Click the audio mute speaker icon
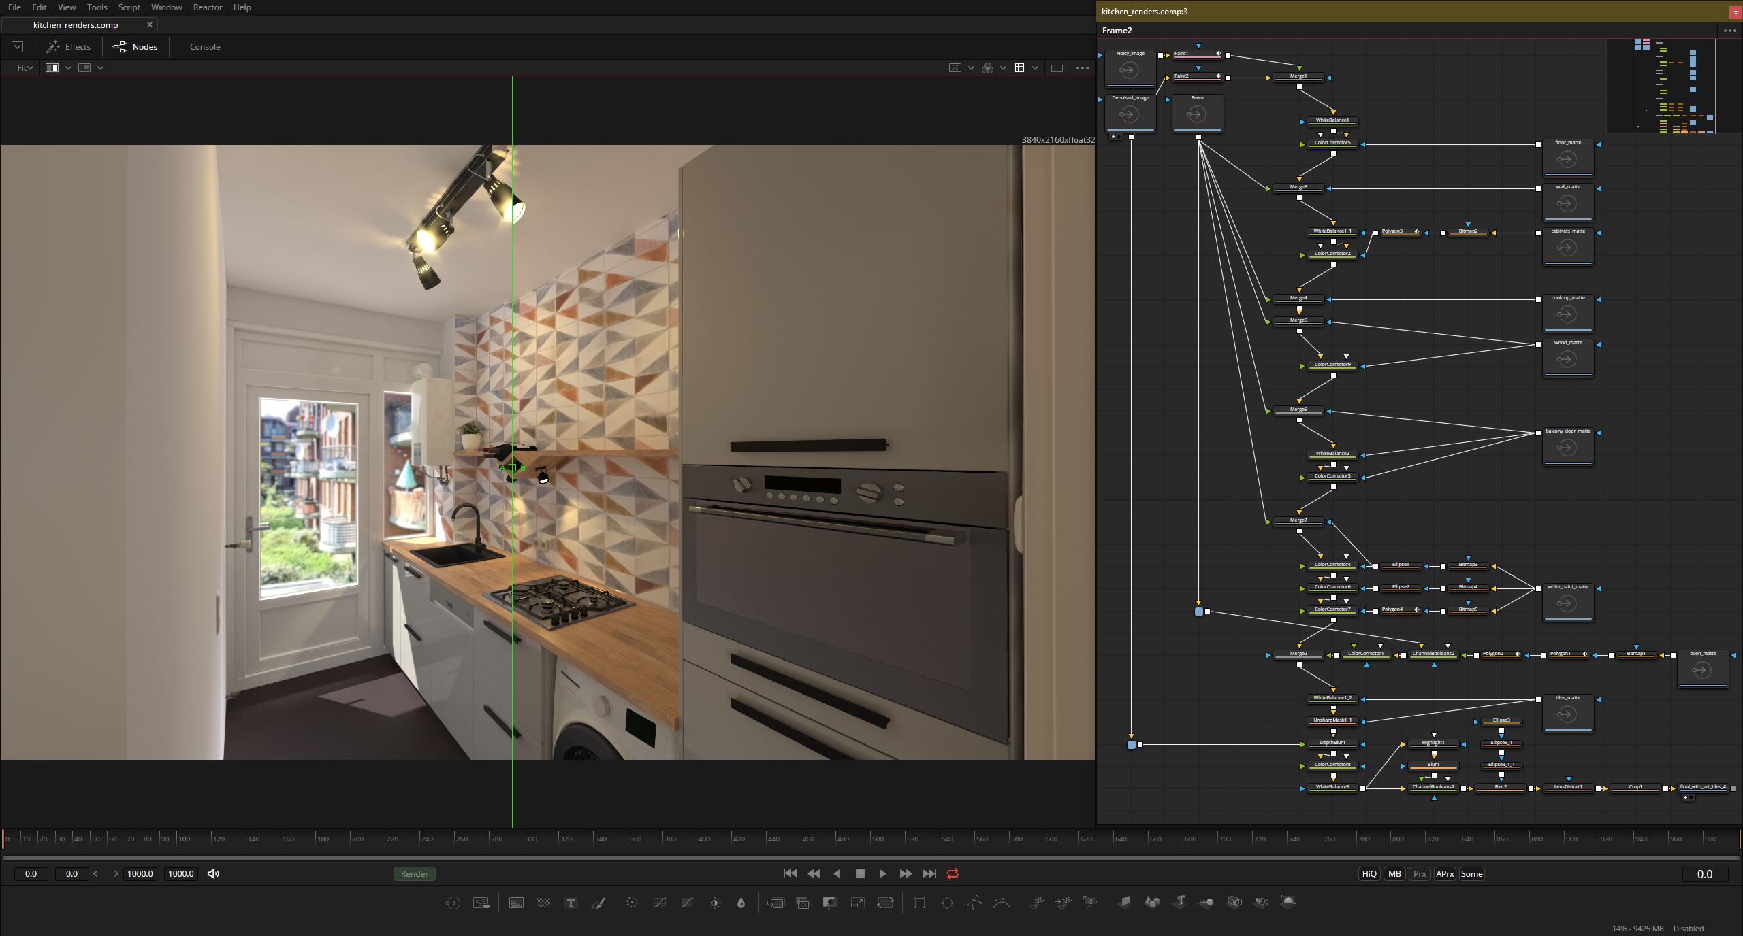1743x936 pixels. pos(213,874)
